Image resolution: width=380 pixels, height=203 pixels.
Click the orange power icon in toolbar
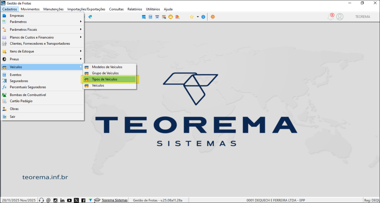click(213, 17)
